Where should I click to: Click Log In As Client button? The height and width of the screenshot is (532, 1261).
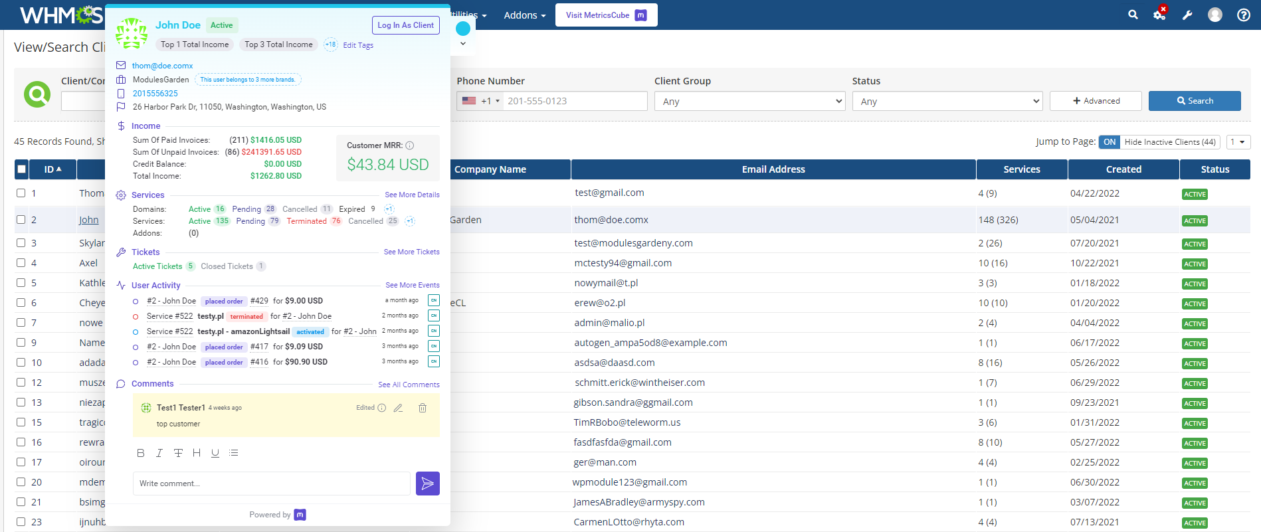(x=405, y=25)
